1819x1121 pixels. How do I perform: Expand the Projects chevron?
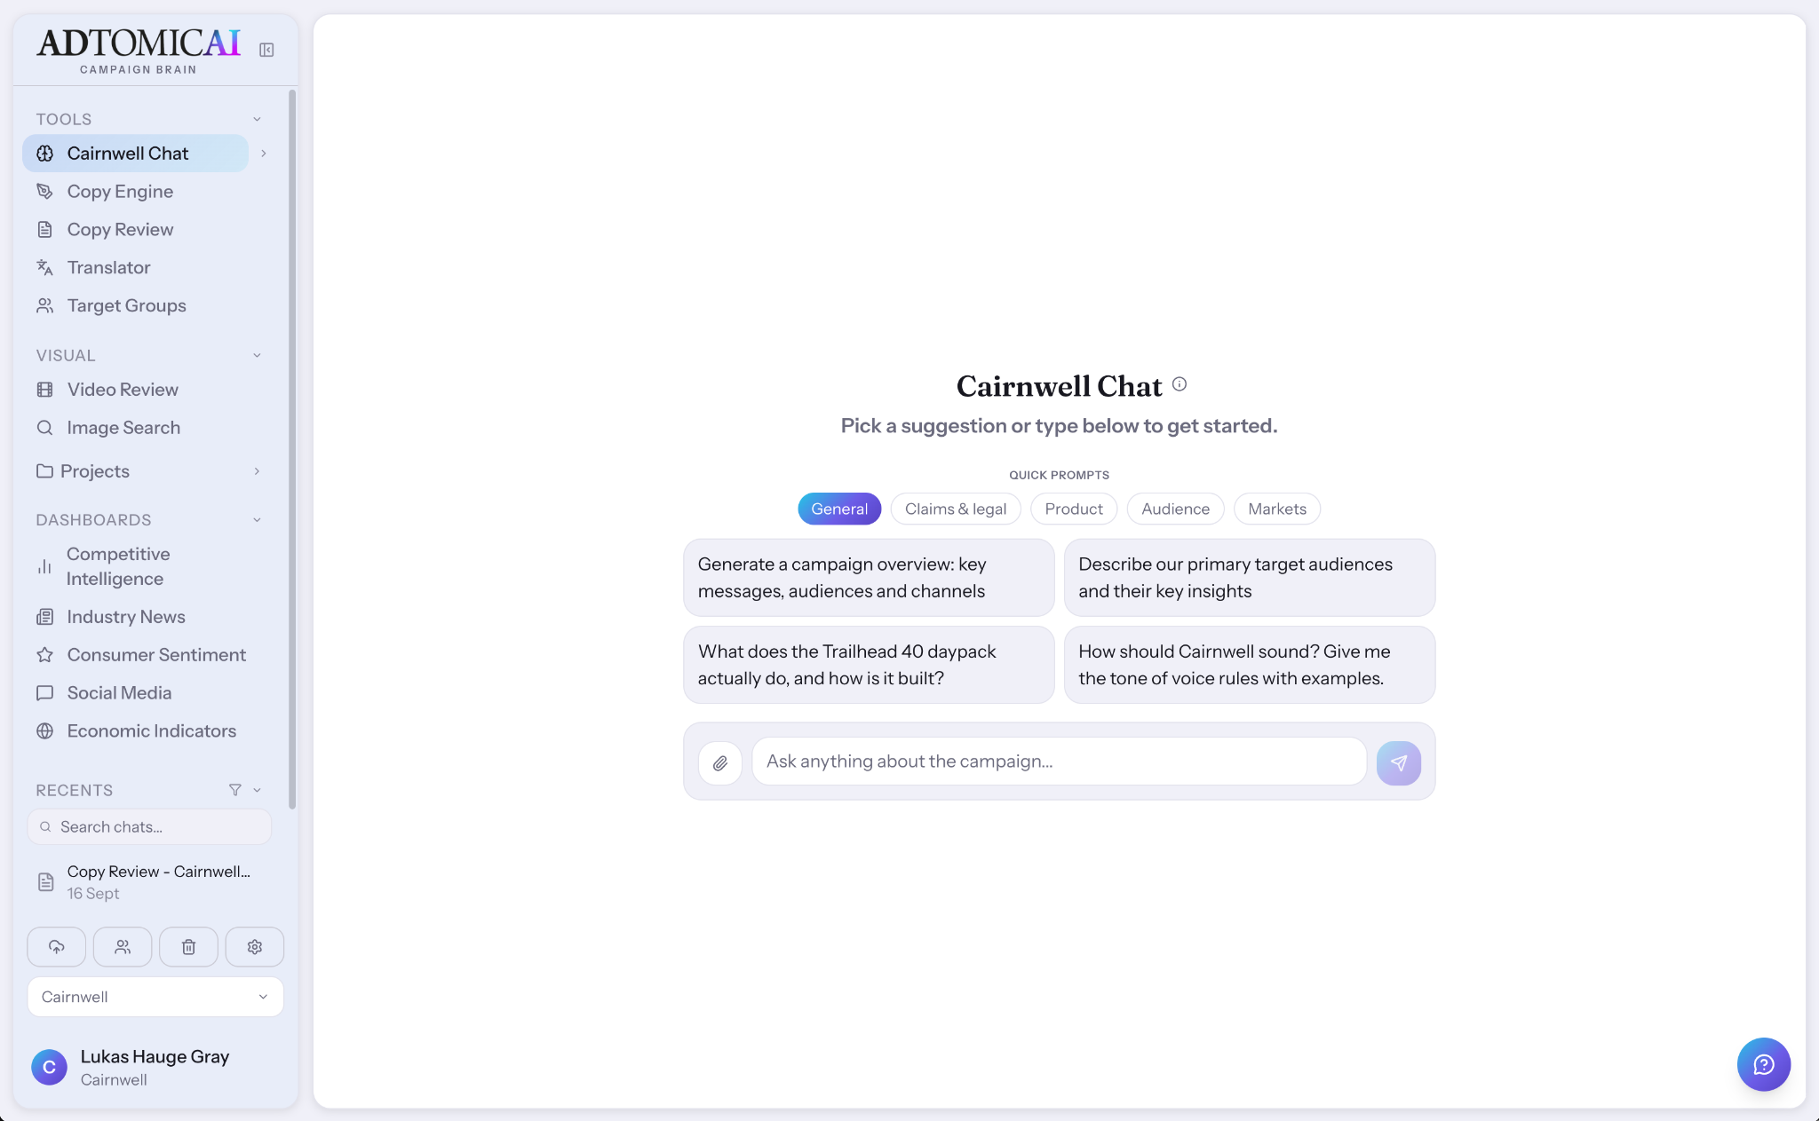pyautogui.click(x=257, y=471)
